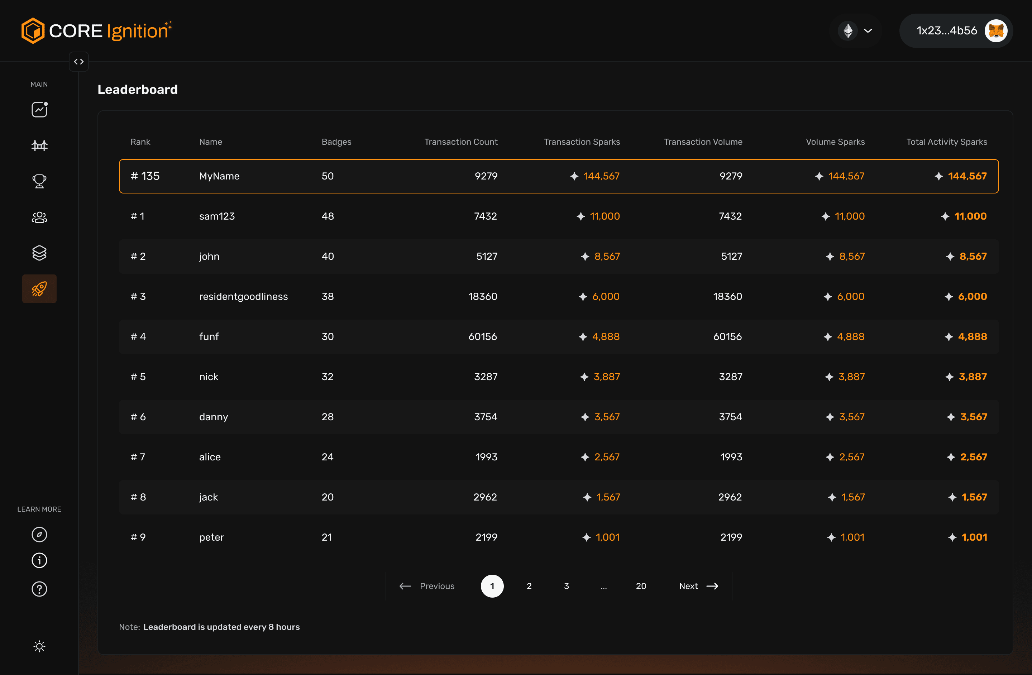Click the Transaction Count column header
This screenshot has width=1032, height=675.
[461, 142]
